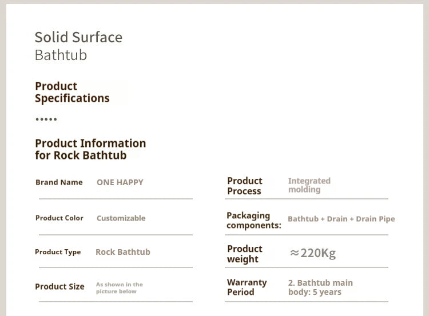Click the 'Rock Bathtub' type value
Viewport: 429px width, 316px height.
click(123, 252)
